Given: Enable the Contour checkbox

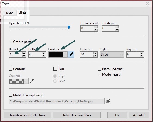Looking at the screenshot, I should pos(10,69).
